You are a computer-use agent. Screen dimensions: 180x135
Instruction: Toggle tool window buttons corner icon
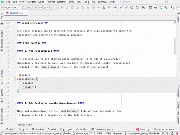click(2, 133)
